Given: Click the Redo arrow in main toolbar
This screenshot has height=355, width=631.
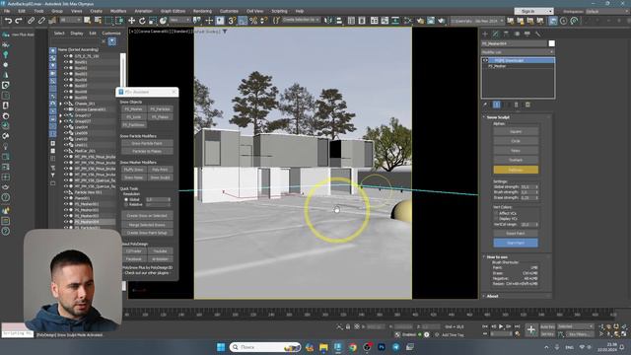Looking at the screenshot, I should pyautogui.click(x=19, y=21).
